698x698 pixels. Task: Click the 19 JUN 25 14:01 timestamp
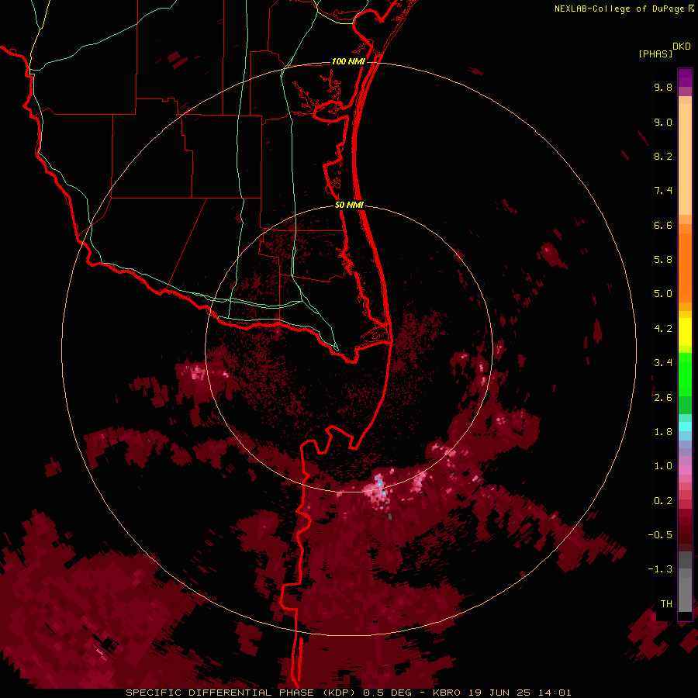tap(520, 693)
